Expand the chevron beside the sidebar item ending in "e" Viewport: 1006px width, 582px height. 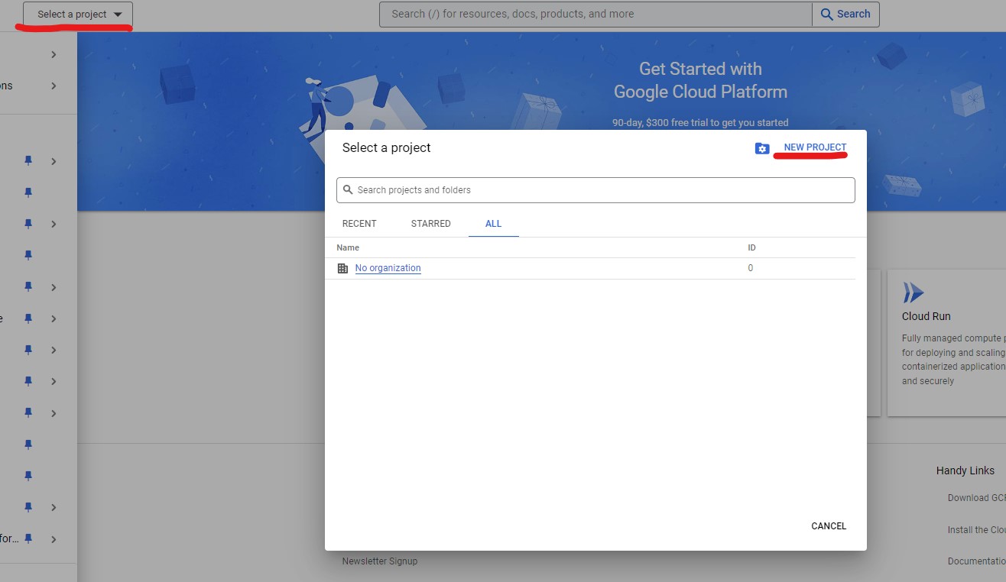pyautogui.click(x=54, y=318)
